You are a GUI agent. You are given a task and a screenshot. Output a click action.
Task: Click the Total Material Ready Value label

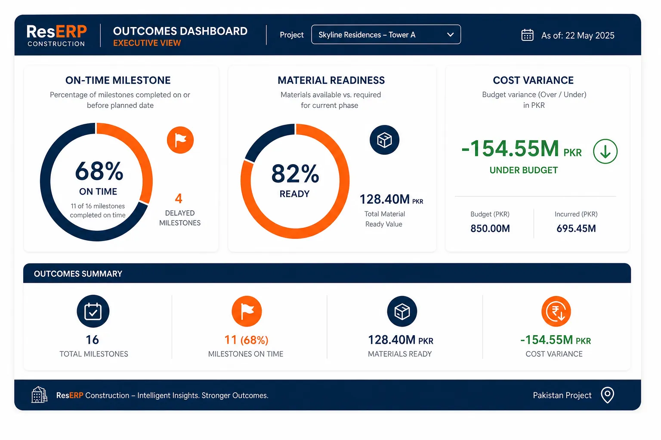pyautogui.click(x=384, y=219)
